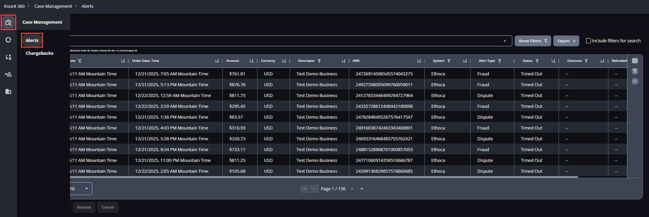Clear filter on the partially hidden time column
This screenshot has width=649, height=217.
(x=80, y=61)
